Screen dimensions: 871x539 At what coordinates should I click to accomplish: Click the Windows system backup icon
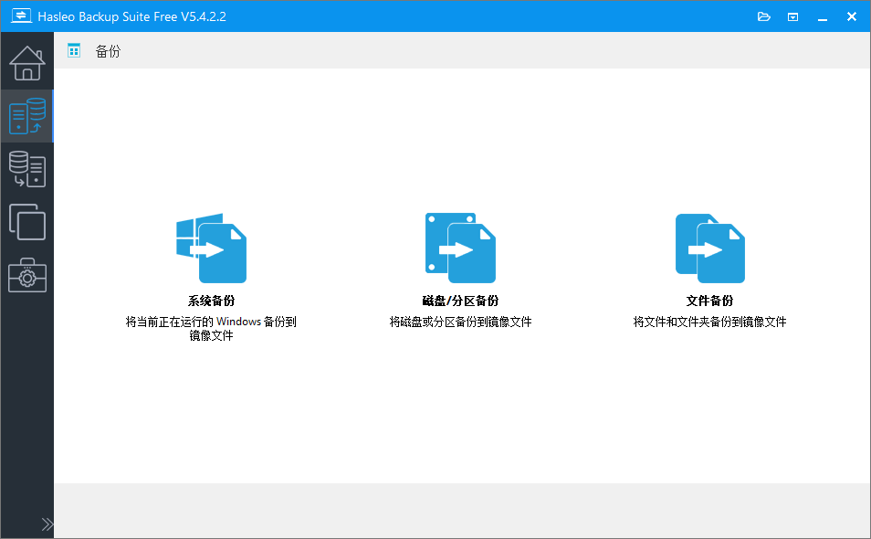pyautogui.click(x=211, y=248)
